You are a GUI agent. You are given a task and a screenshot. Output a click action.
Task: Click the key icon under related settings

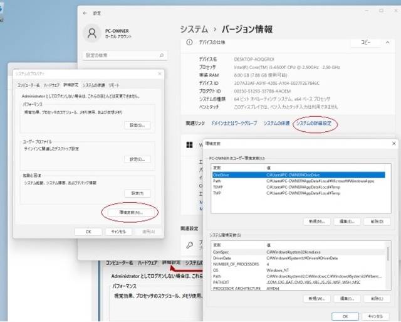coord(189,245)
